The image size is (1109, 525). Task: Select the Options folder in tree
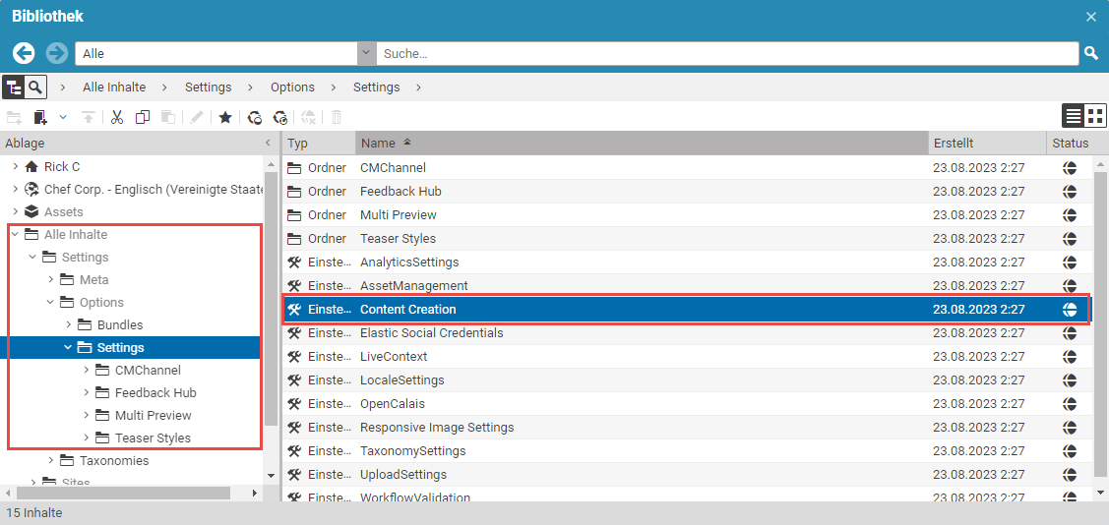[x=101, y=303]
